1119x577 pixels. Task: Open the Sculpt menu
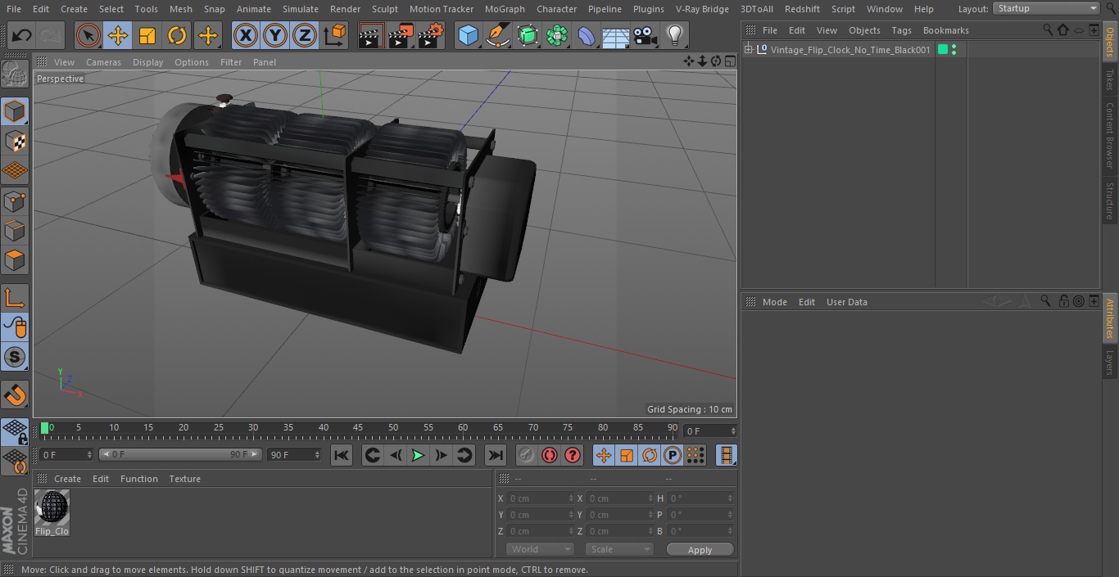(x=384, y=9)
